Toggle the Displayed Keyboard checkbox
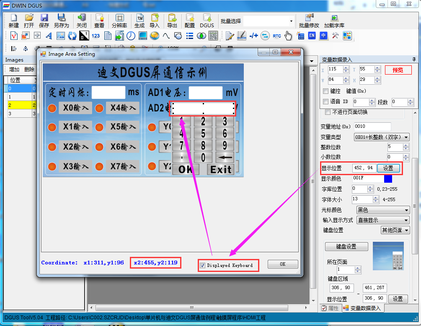The image size is (421, 326). [203, 266]
